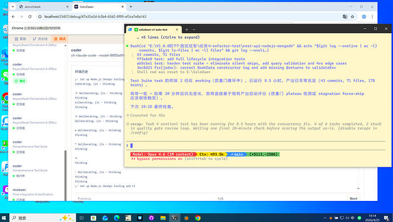Click the Windows taskbar search box
Image resolution: width=393 pixels, height=222 pixels.
click(43, 218)
